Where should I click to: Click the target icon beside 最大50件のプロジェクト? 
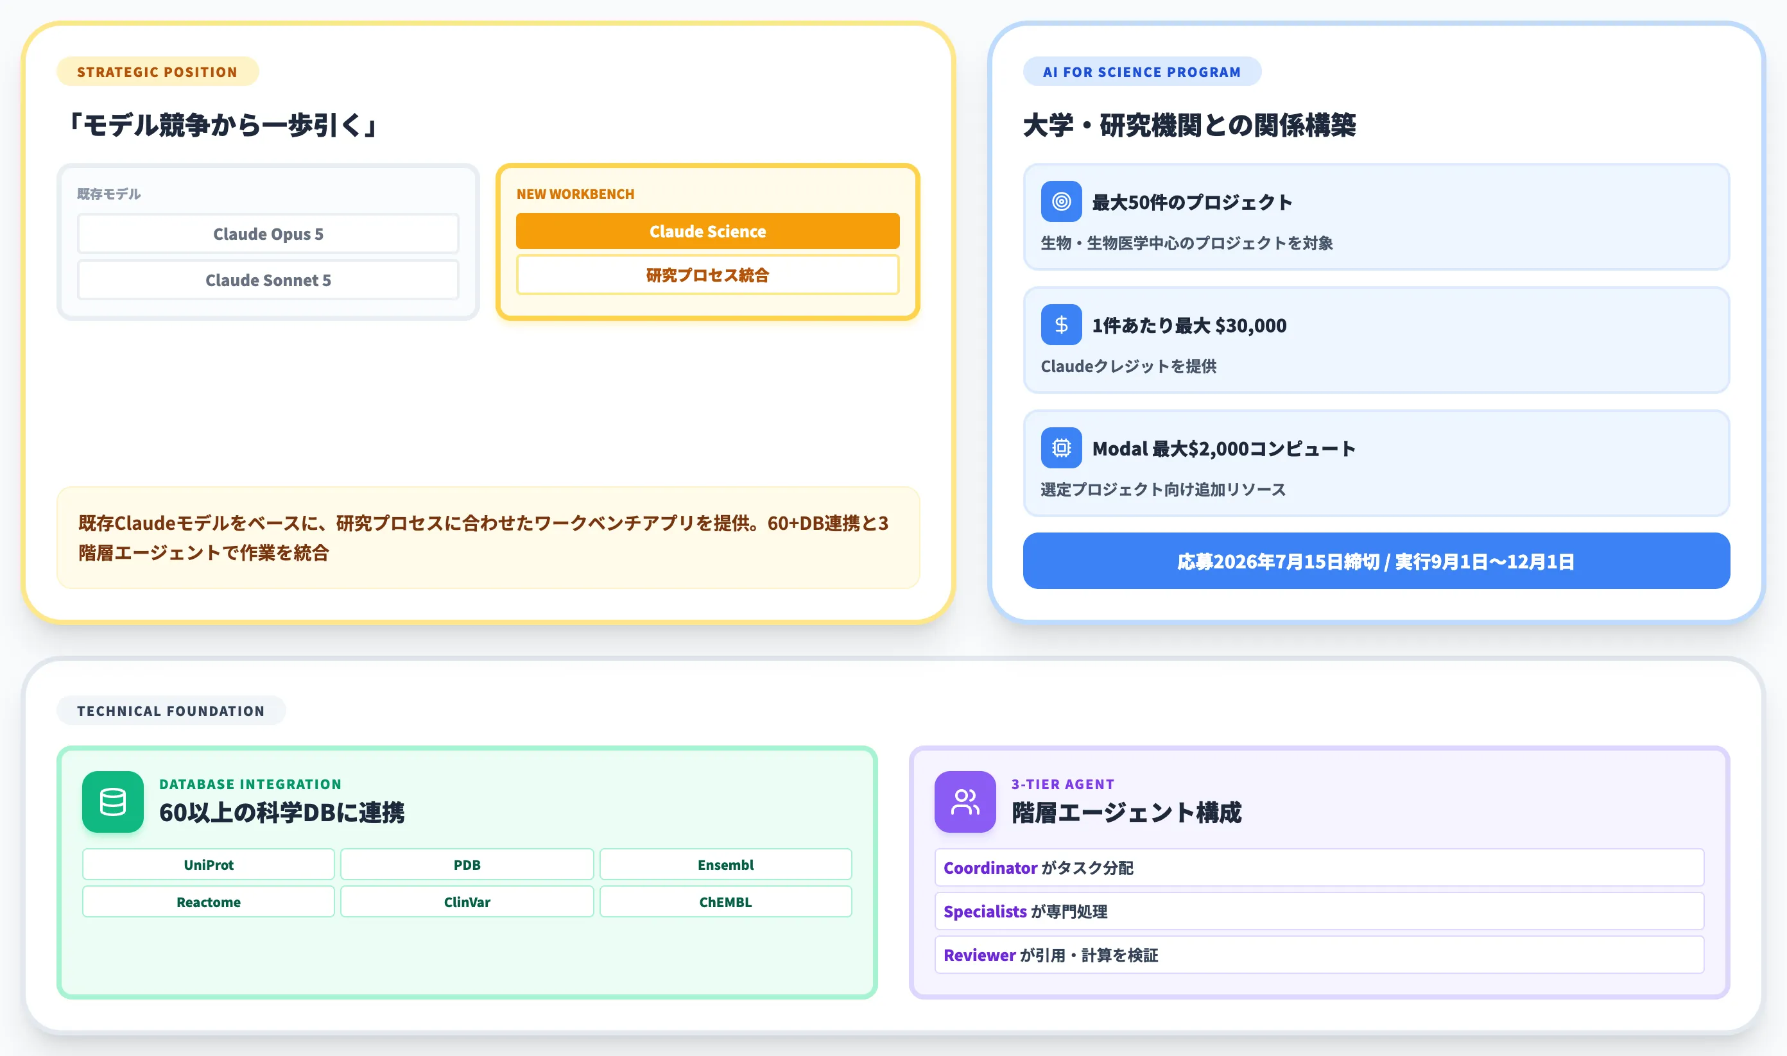(x=1061, y=201)
